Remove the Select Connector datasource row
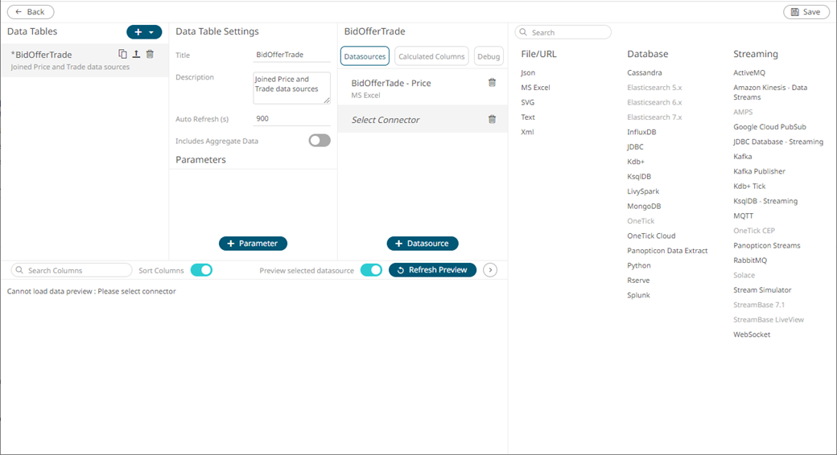The width and height of the screenshot is (837, 455). 492,120
